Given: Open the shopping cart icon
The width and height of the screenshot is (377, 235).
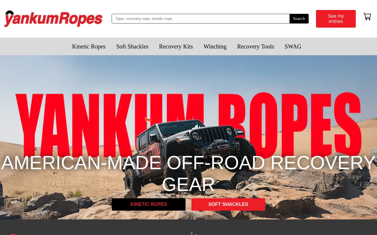Looking at the screenshot, I should [x=367, y=17].
